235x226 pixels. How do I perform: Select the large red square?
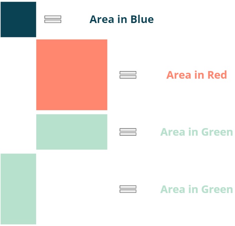(72, 75)
